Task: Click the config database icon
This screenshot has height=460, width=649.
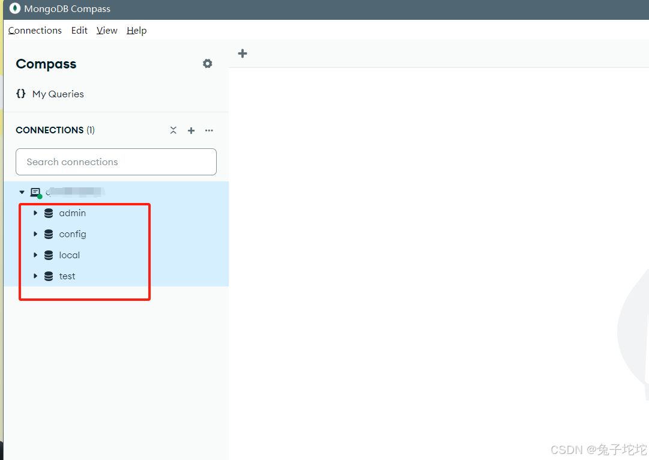Action: point(49,234)
